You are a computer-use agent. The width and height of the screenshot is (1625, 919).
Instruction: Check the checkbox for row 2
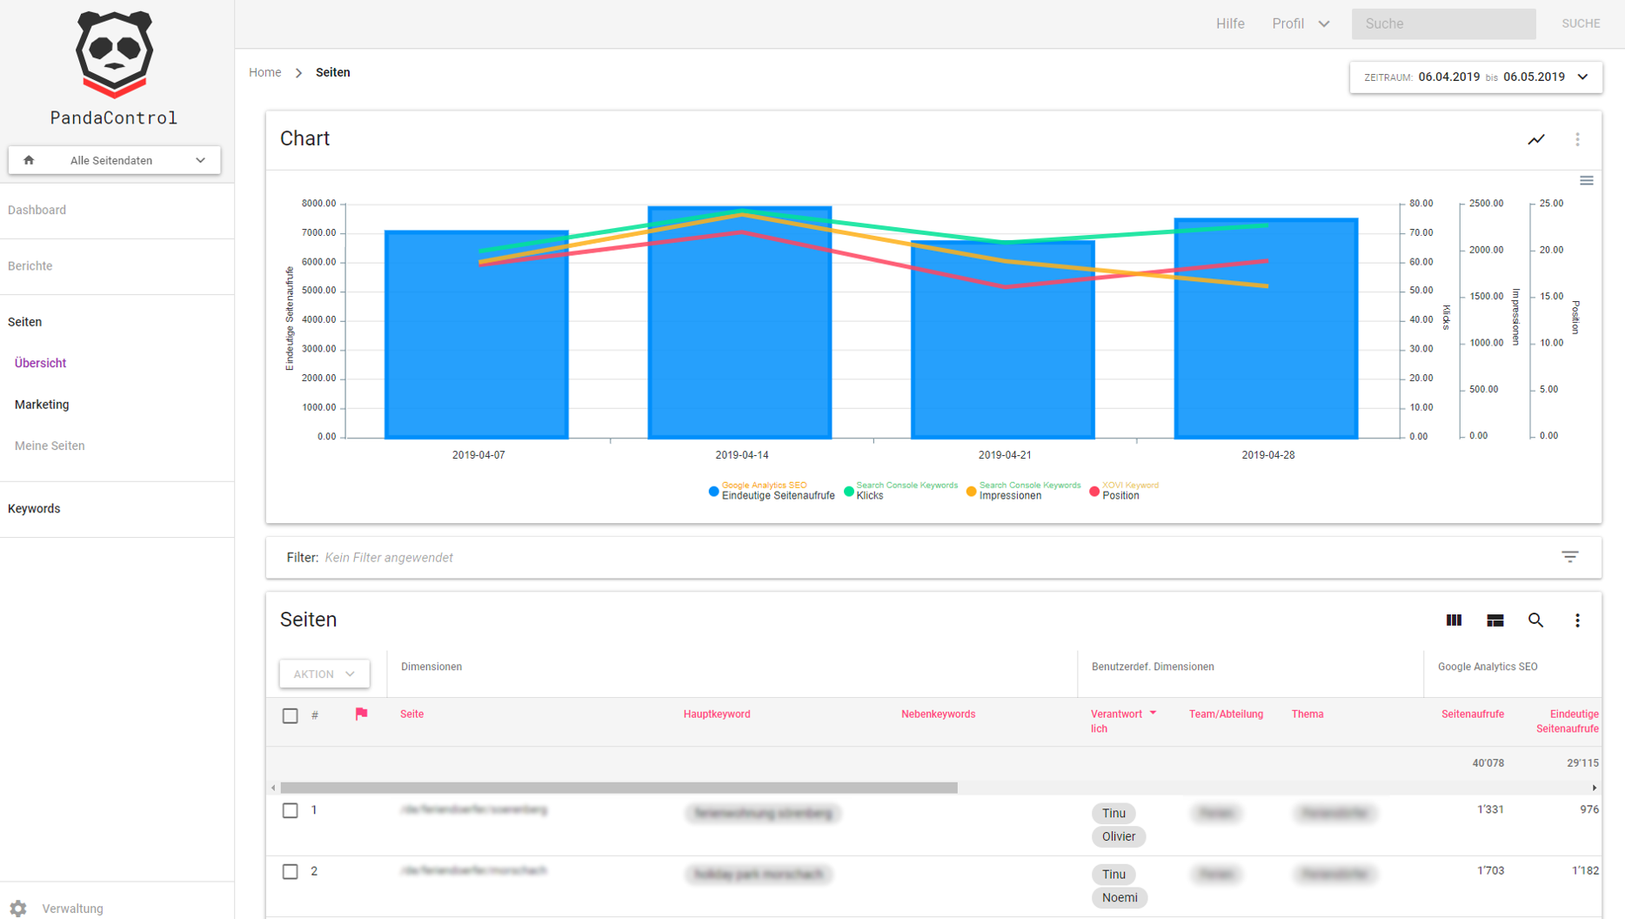coord(291,871)
